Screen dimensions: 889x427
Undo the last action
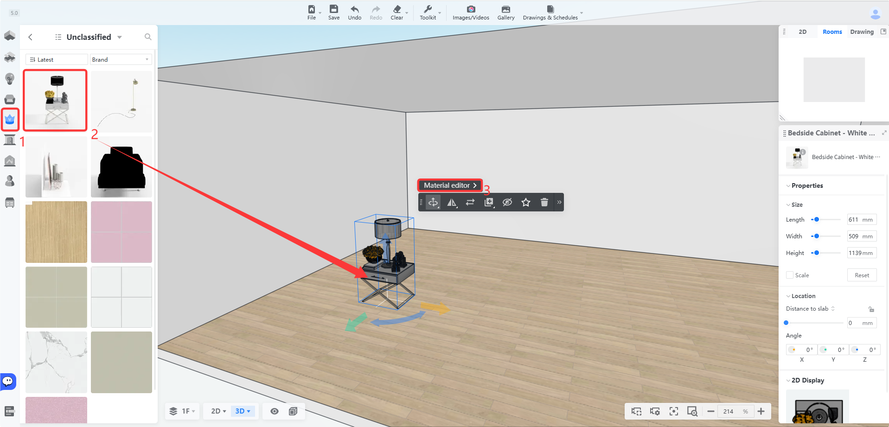[355, 13]
